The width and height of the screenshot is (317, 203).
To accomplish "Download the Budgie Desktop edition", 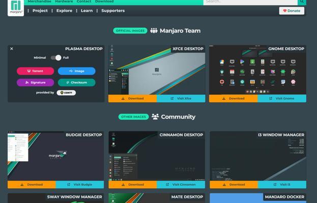I will 32,185.
